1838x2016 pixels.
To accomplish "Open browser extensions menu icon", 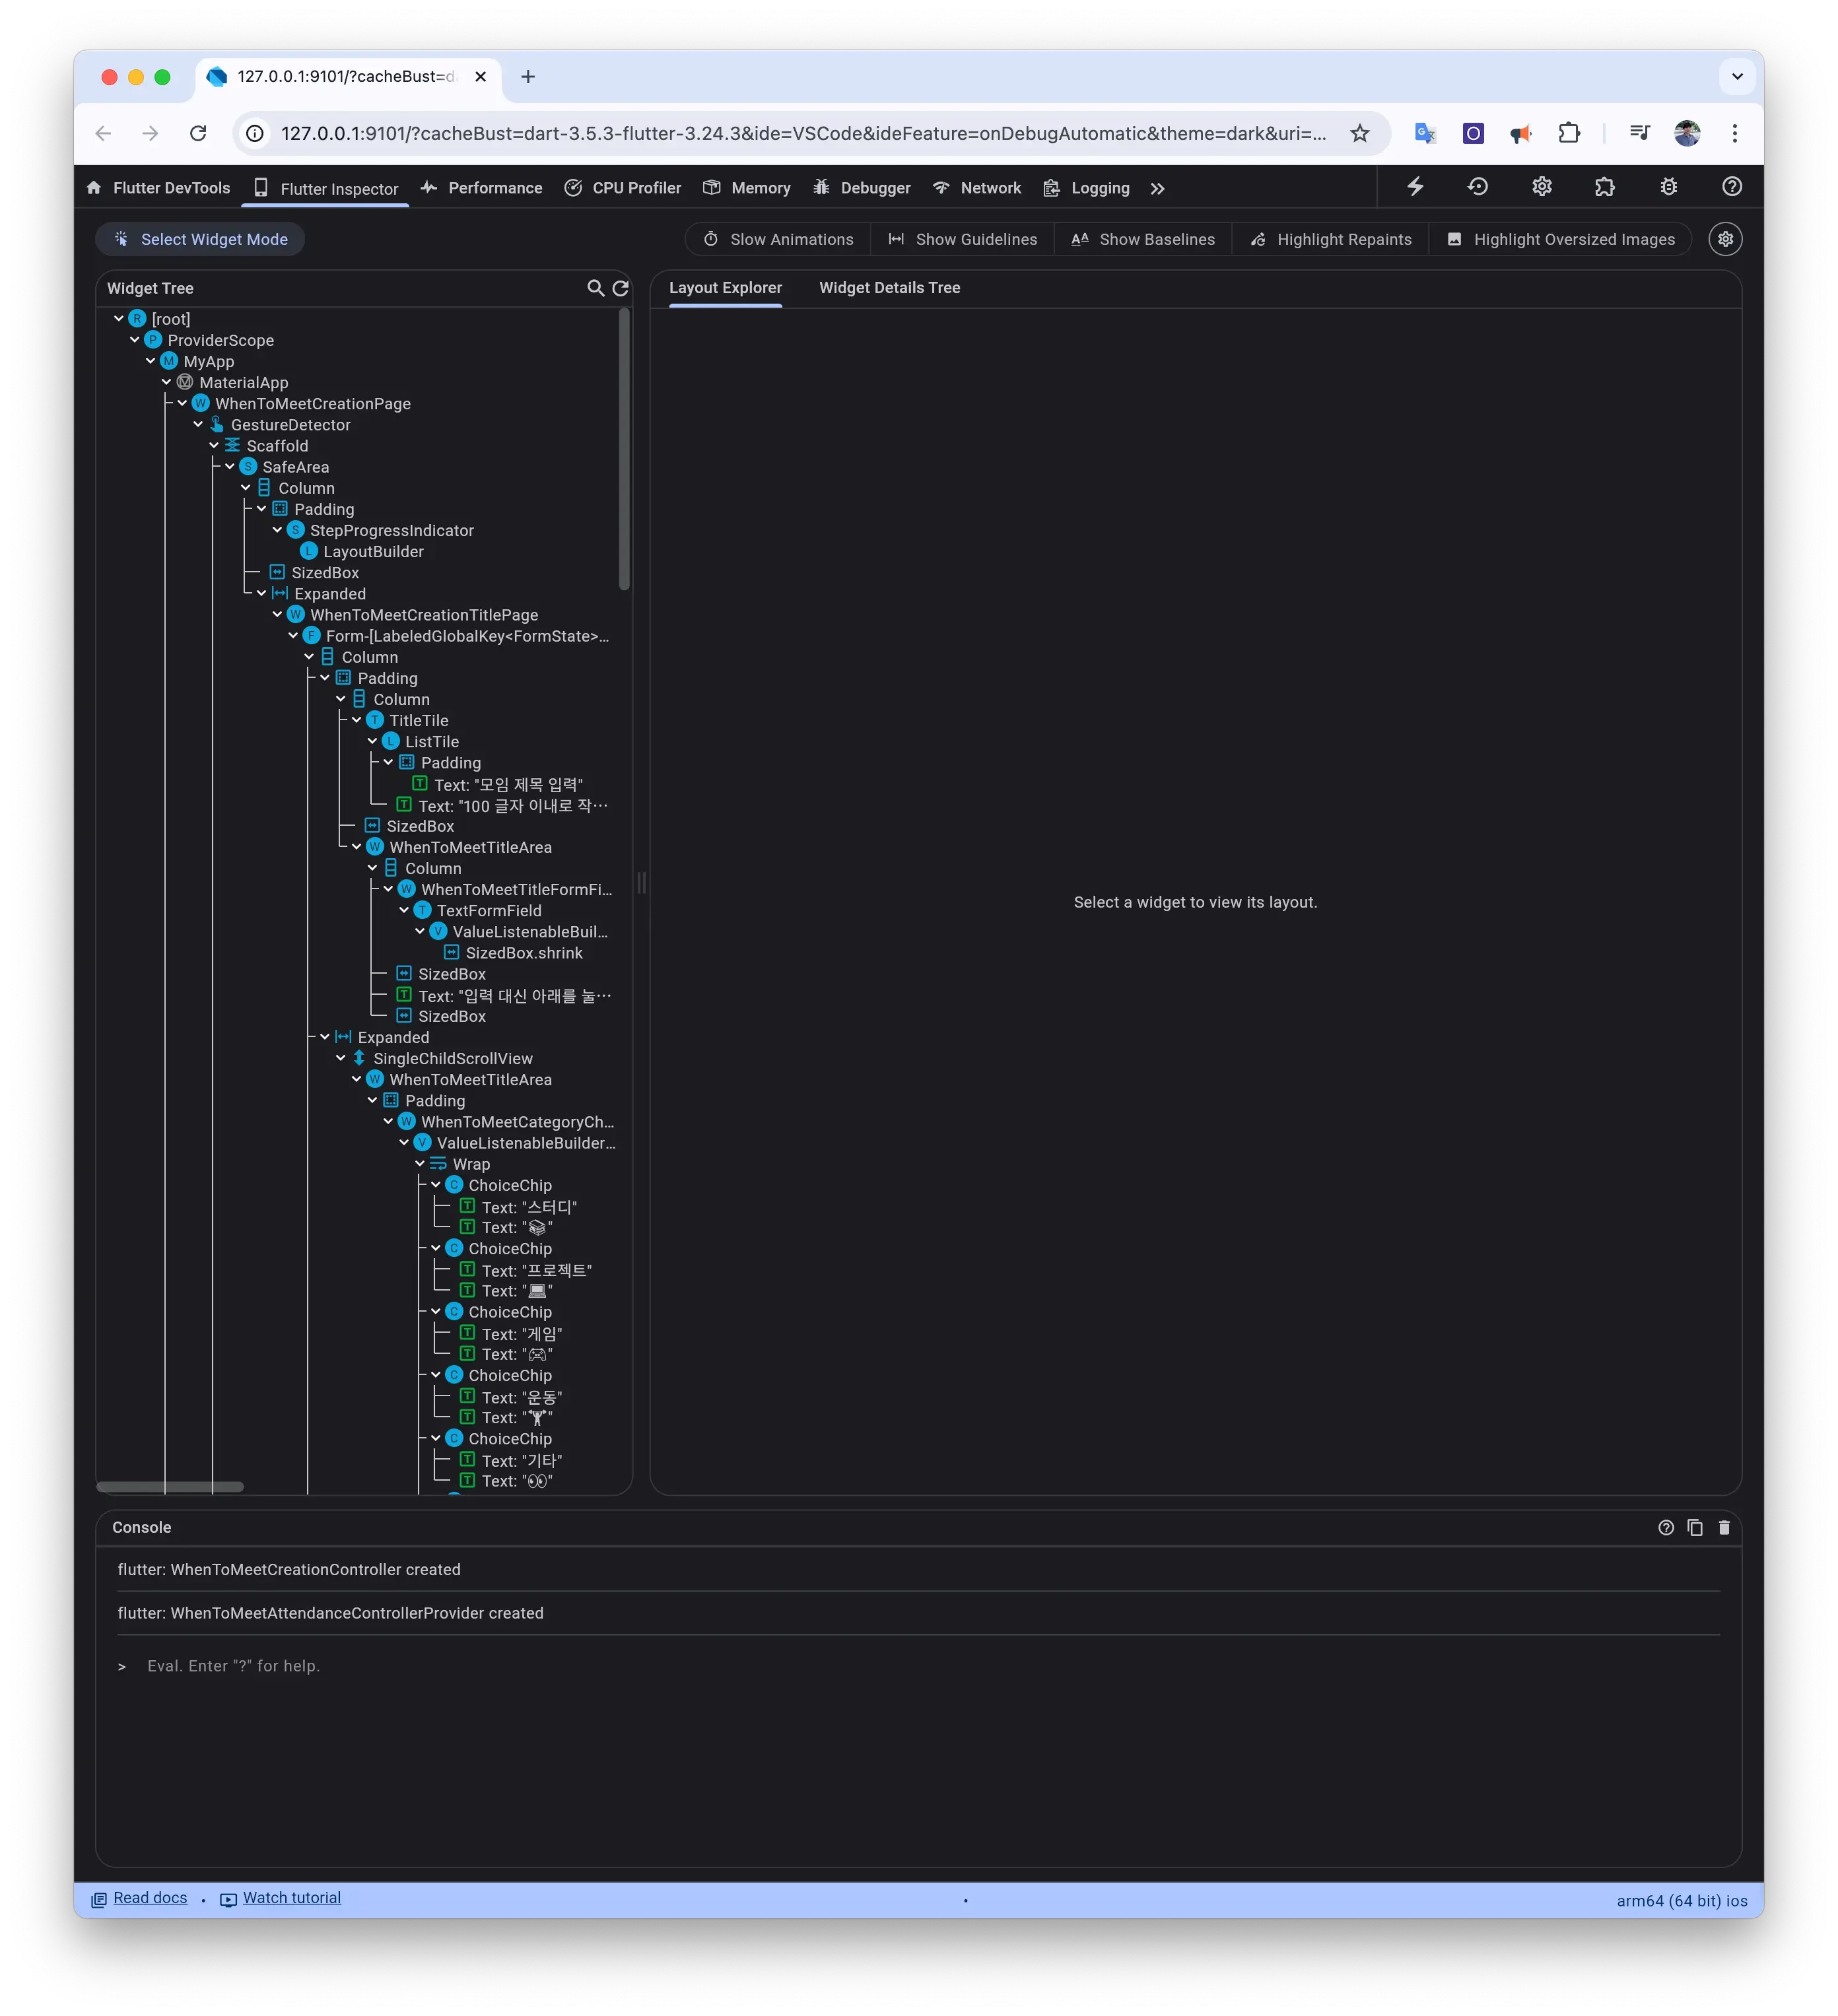I will [1569, 133].
